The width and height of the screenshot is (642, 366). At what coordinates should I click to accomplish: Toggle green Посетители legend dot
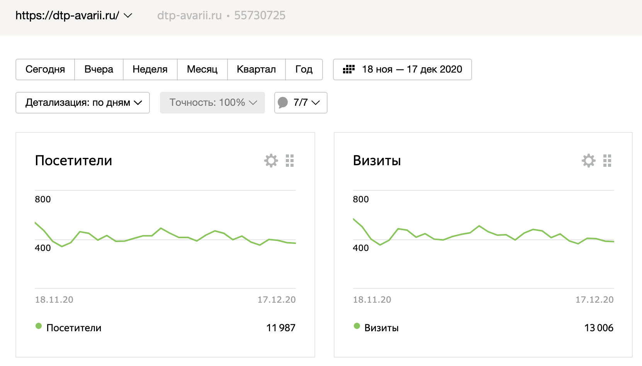pos(39,326)
